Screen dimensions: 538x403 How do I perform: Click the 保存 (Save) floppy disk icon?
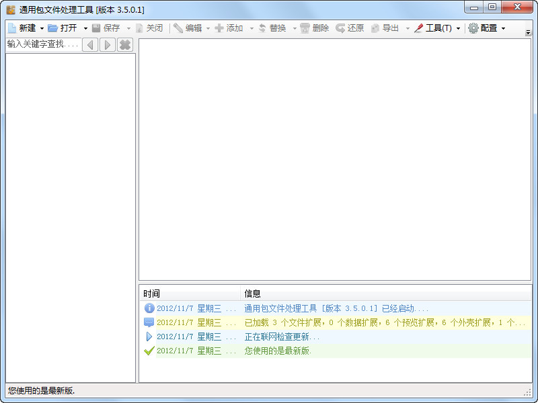point(96,28)
